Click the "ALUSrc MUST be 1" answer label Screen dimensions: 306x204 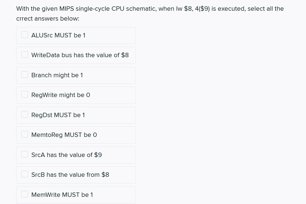[58, 35]
